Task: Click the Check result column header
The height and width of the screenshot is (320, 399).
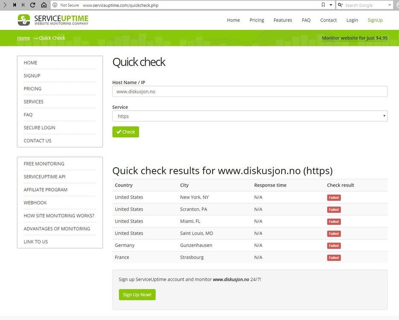Action: click(x=341, y=185)
